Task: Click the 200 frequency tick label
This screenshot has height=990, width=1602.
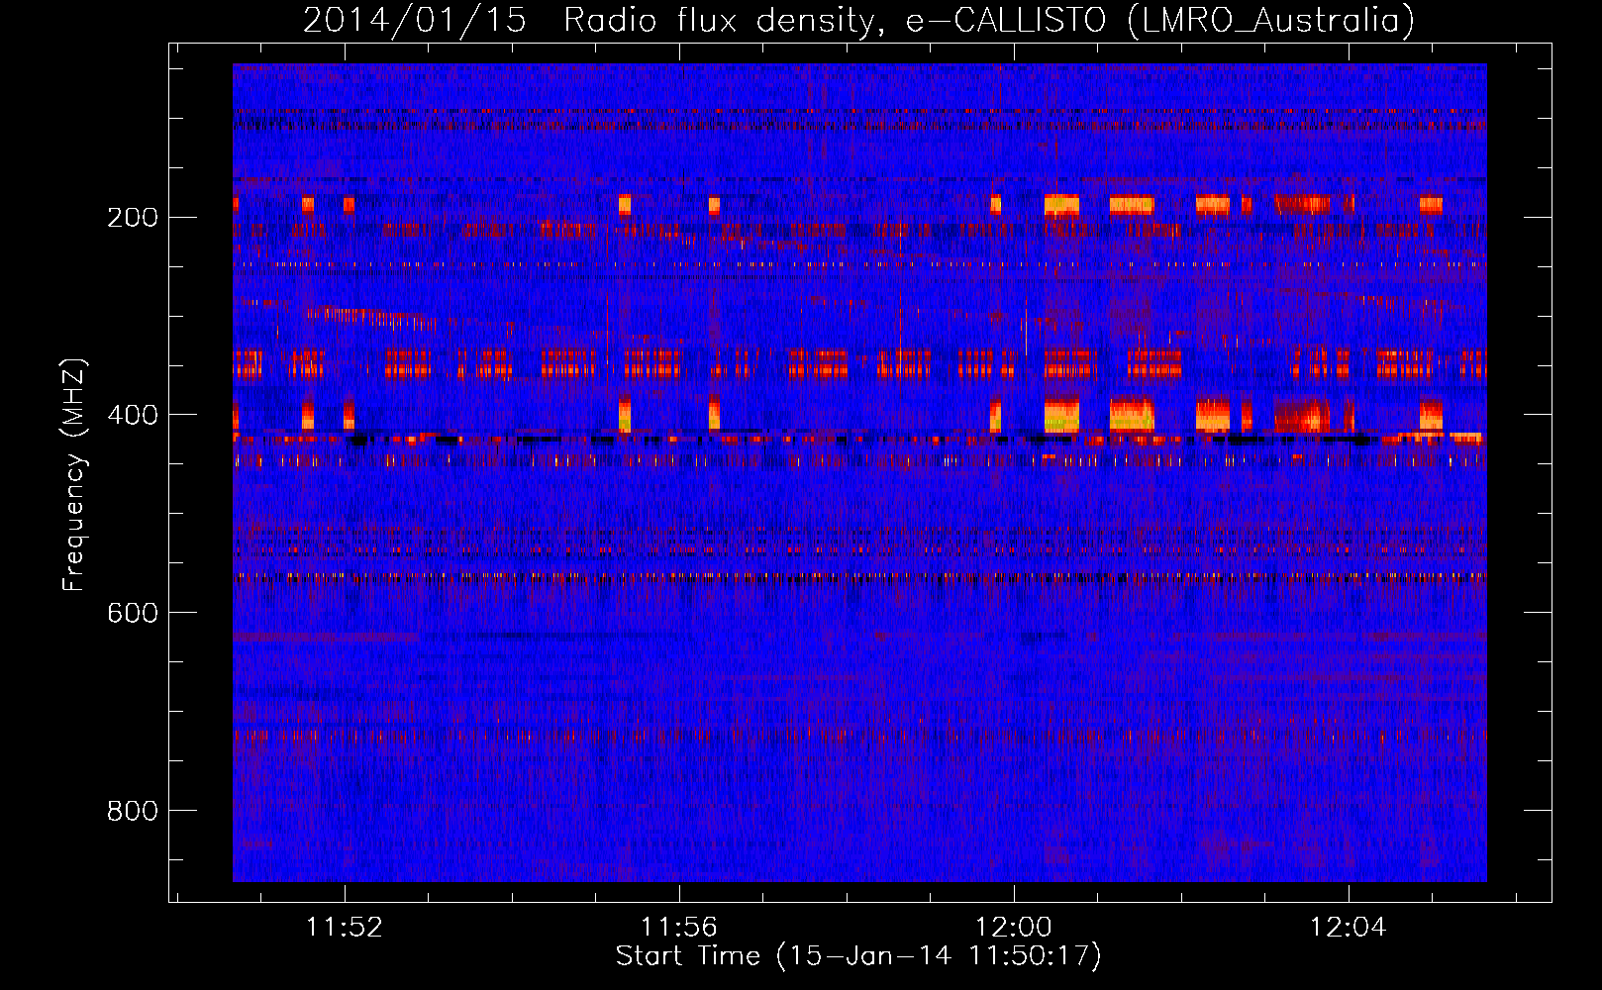Action: (133, 217)
